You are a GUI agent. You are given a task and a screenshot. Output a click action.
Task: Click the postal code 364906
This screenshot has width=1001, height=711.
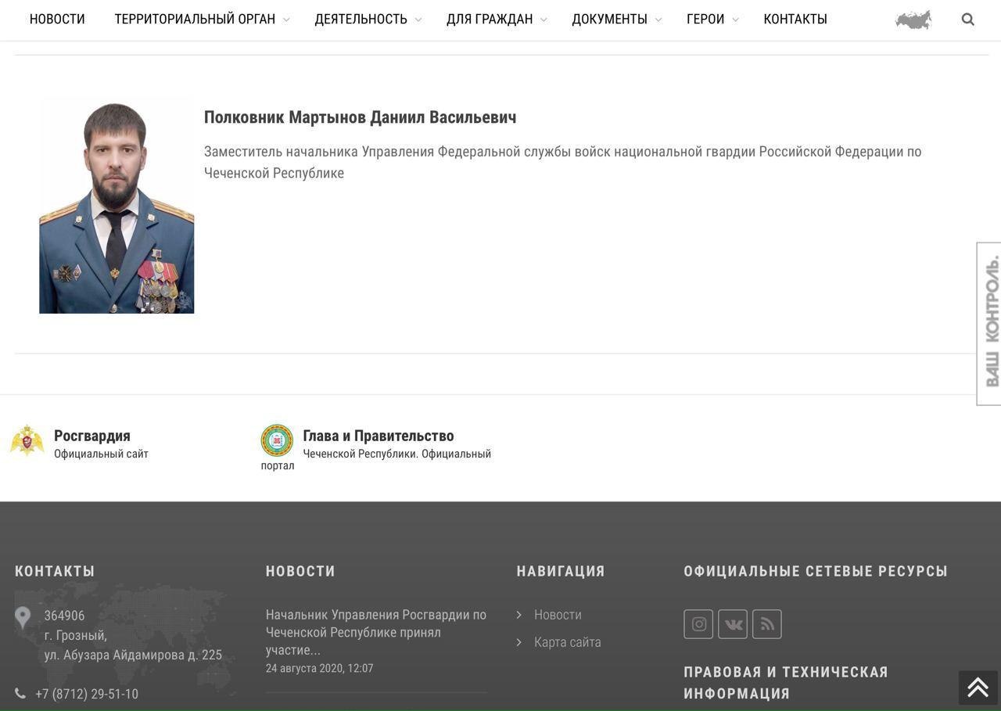pyautogui.click(x=64, y=616)
